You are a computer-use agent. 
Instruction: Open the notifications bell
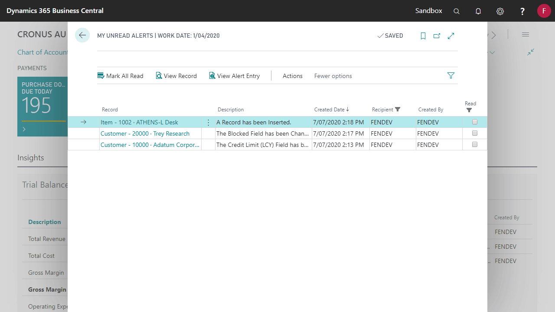pyautogui.click(x=478, y=11)
